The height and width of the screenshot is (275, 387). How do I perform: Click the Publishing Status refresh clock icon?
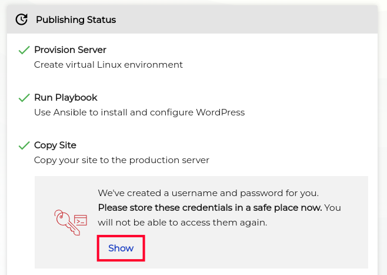pos(21,19)
